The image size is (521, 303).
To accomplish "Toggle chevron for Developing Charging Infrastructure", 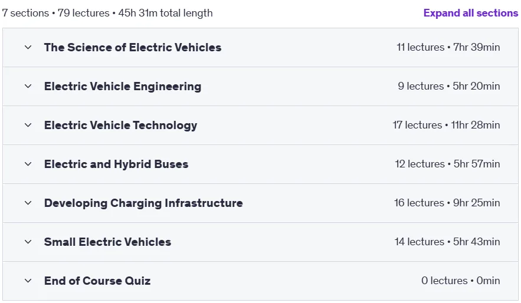I will tap(28, 203).
